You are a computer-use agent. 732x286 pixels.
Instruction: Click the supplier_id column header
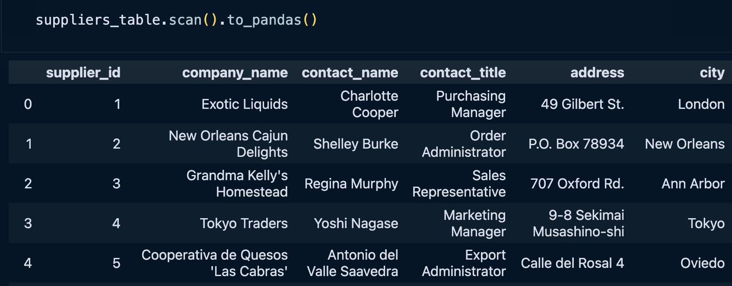(83, 73)
